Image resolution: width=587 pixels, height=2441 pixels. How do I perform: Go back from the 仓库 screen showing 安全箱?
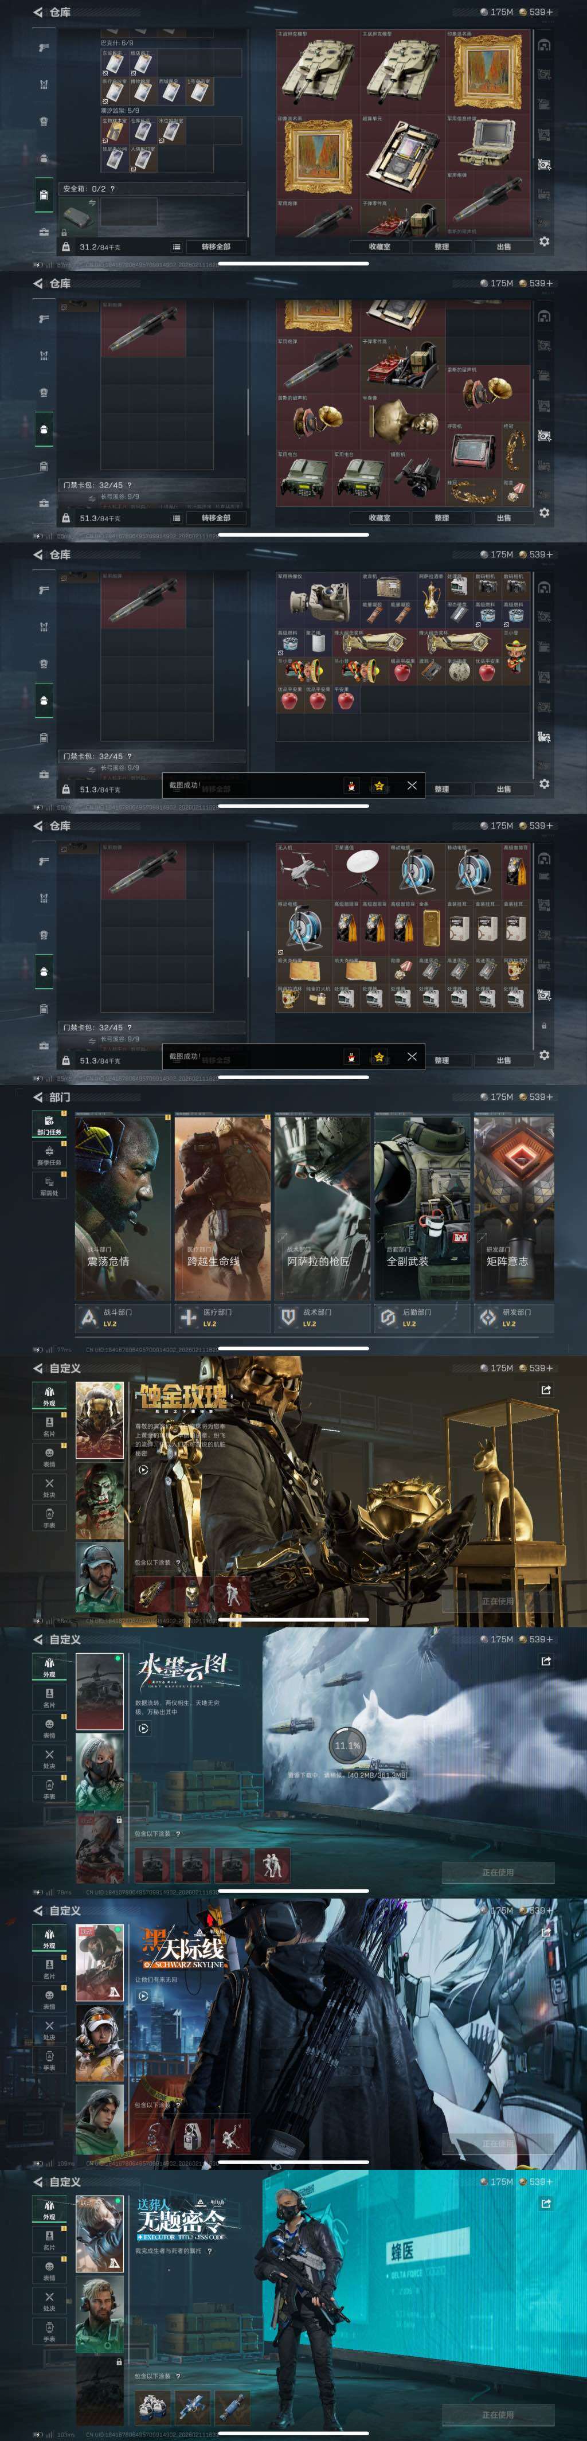[x=38, y=12]
